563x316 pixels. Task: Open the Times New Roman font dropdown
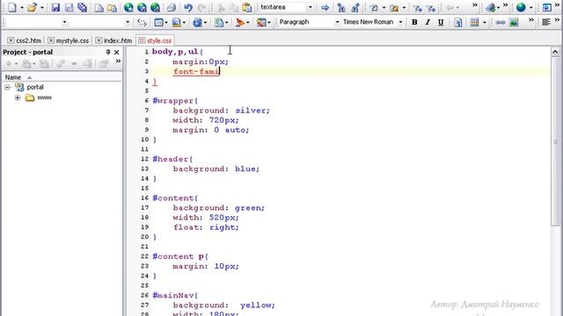401,22
